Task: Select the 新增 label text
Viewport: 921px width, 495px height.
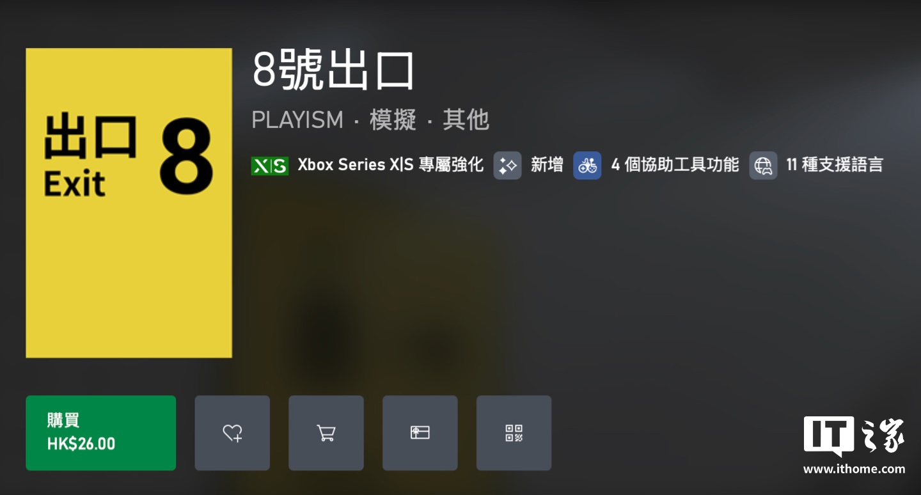Action: (x=547, y=165)
